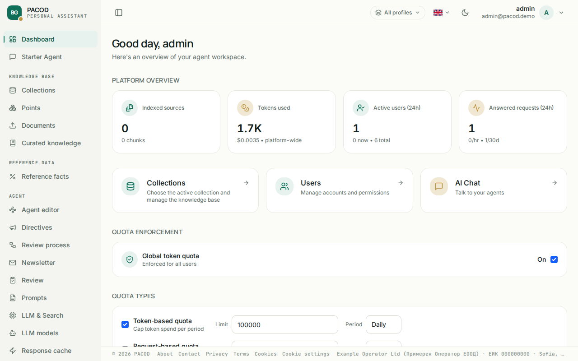Click the Agent editor icon

pyautogui.click(x=13, y=210)
